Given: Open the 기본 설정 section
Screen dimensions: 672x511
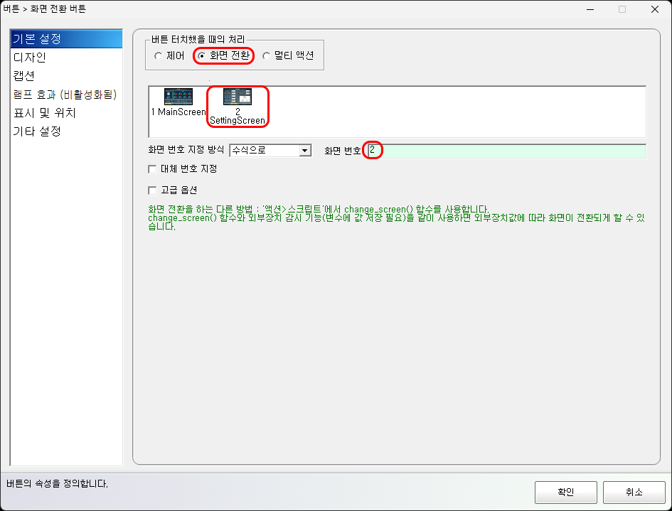Looking at the screenshot, I should [x=66, y=39].
